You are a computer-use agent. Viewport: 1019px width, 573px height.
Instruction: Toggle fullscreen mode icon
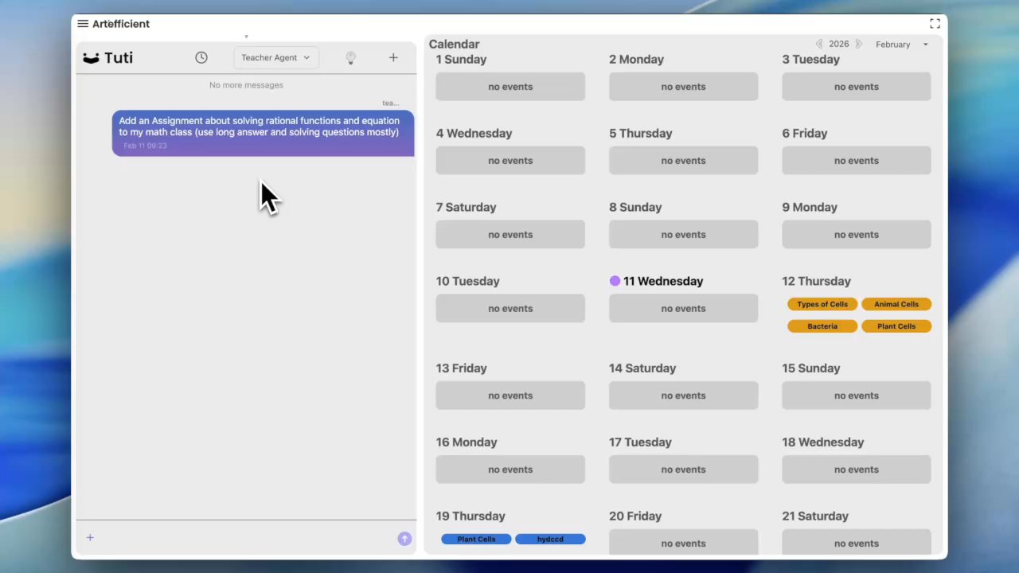[x=935, y=24]
